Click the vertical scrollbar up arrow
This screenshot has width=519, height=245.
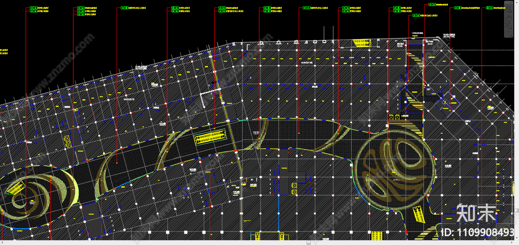pos(516,3)
